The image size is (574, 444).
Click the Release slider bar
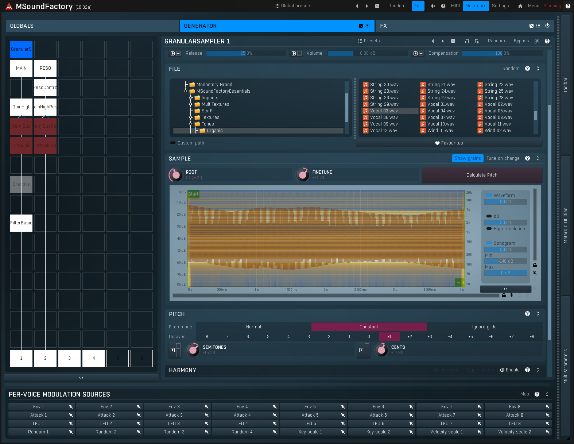246,53
